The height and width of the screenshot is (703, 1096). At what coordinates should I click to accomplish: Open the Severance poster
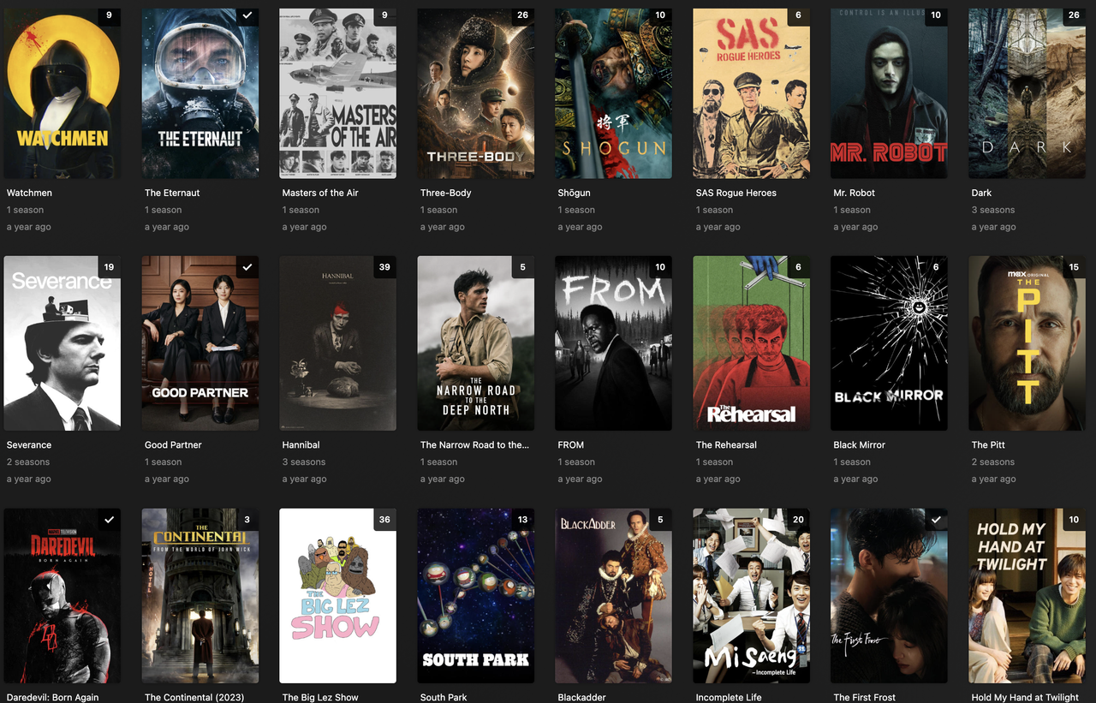(x=63, y=343)
